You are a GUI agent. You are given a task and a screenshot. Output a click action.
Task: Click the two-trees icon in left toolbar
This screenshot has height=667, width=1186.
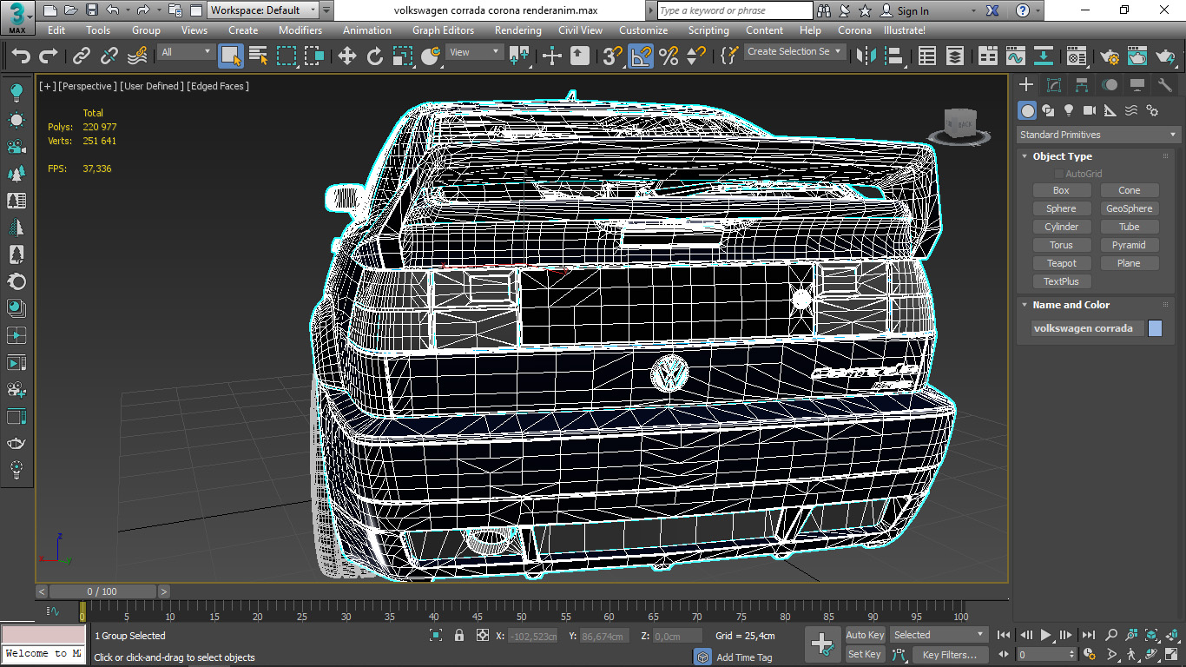tap(16, 174)
